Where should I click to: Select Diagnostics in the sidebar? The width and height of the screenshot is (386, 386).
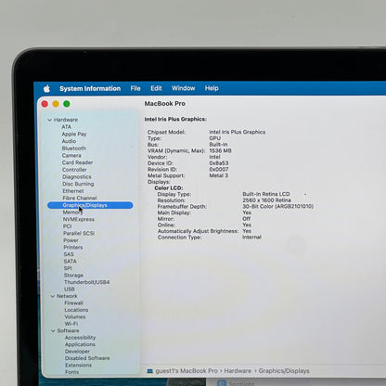point(77,176)
